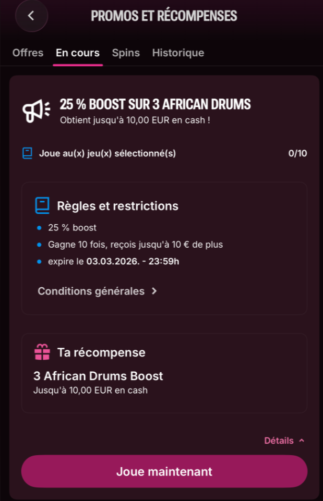
Task: Click the Ta récompense heading
Action: click(x=101, y=352)
